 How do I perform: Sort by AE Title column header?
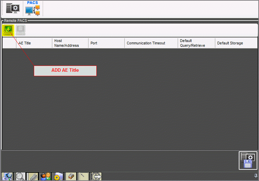pos(34,43)
